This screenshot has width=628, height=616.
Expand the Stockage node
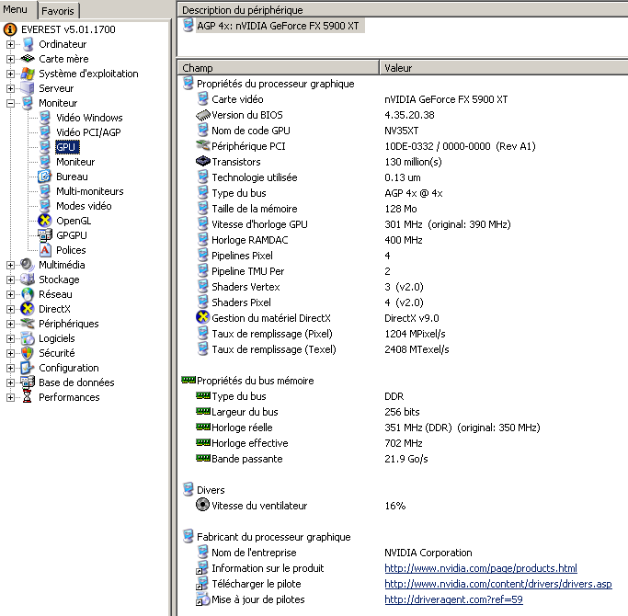pyautogui.click(x=10, y=280)
